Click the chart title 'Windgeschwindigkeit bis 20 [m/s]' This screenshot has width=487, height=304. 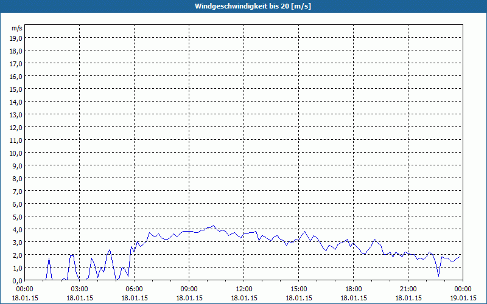[x=253, y=6]
